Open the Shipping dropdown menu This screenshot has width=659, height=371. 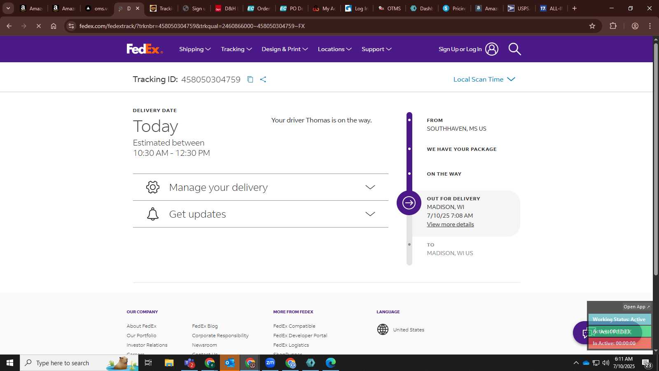click(195, 49)
